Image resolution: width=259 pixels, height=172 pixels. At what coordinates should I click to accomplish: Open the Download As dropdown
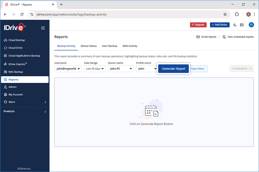tap(241, 69)
